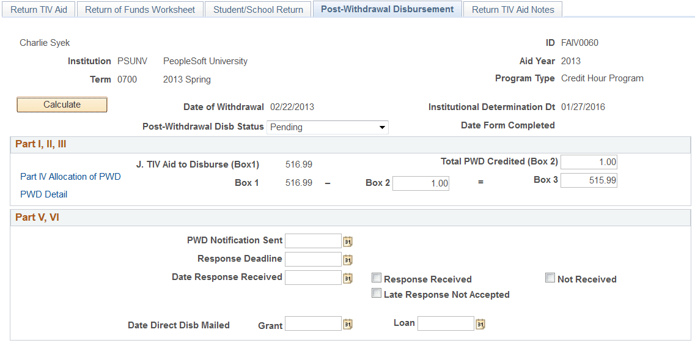The image size is (695, 343).
Task: Focus the PWD Notification Sent date field
Action: (x=314, y=241)
